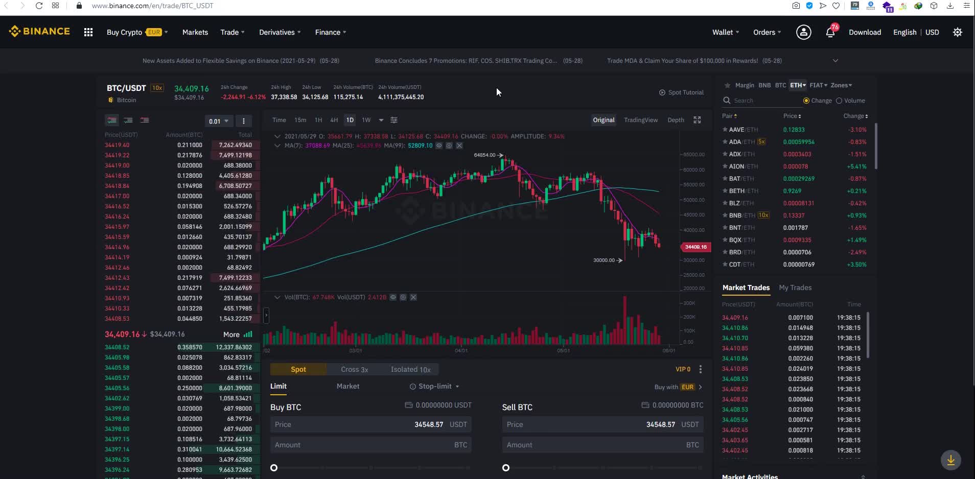Expand the Derivatives menu
Image resolution: width=975 pixels, height=479 pixels.
click(x=280, y=32)
